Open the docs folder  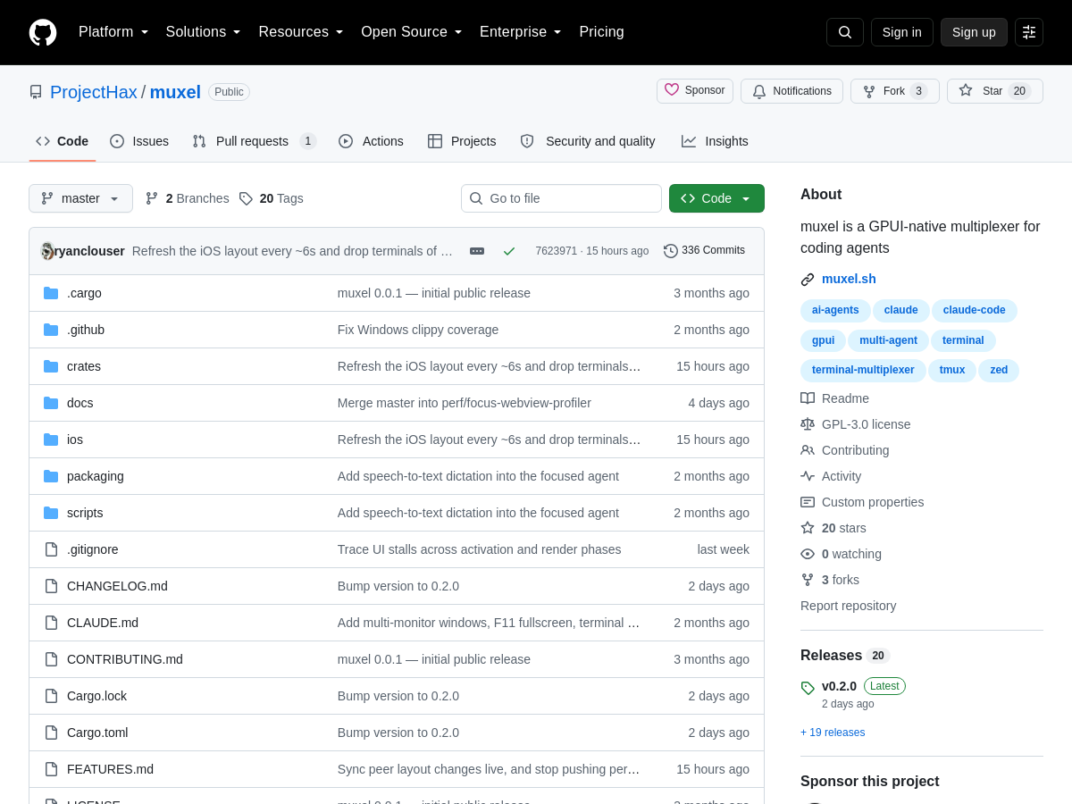pyautogui.click(x=80, y=403)
